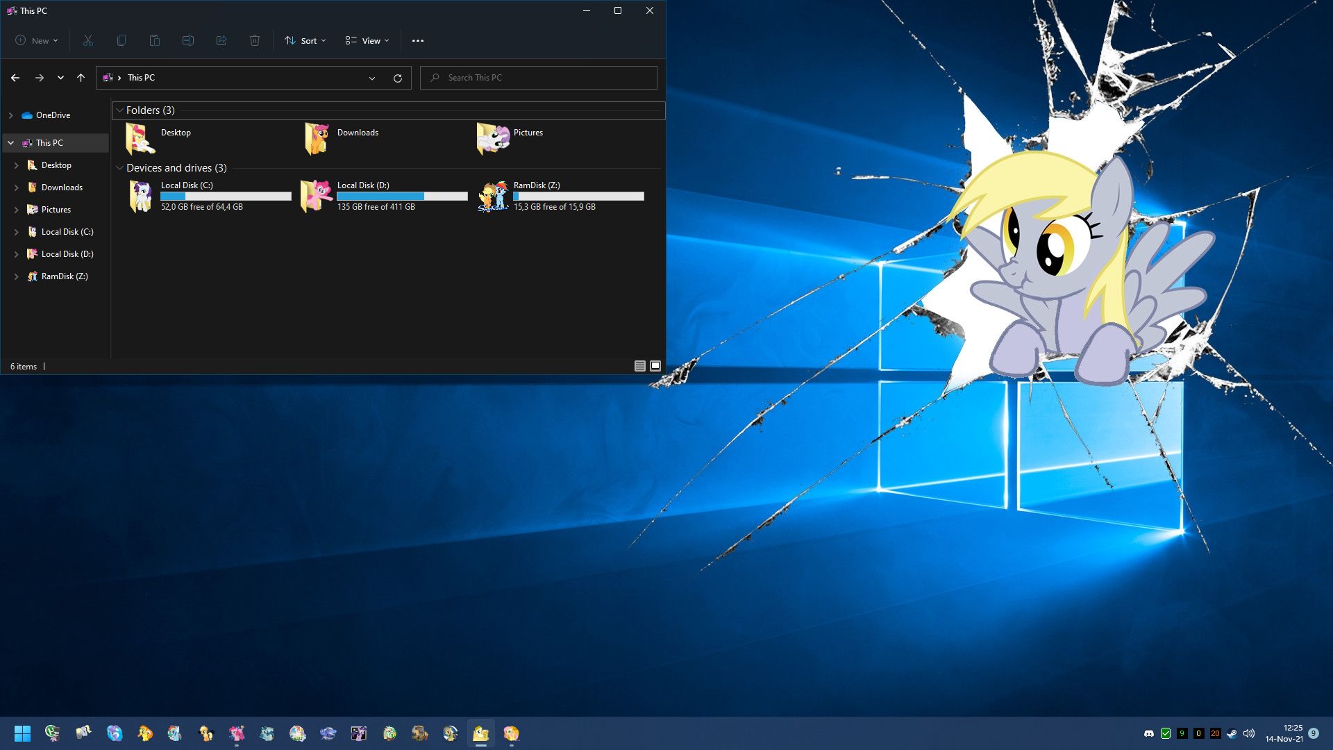Click the Delete trash can icon

(255, 40)
